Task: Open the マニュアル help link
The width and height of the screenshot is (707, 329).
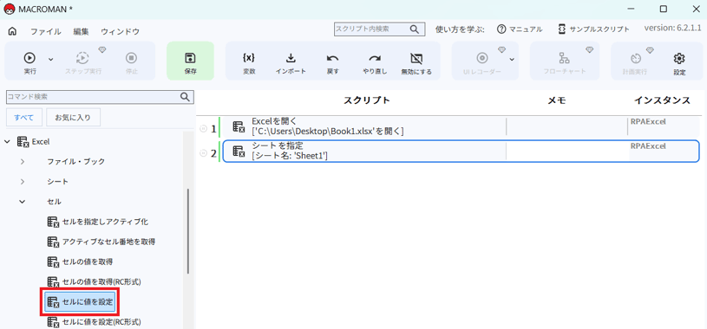Action: pyautogui.click(x=520, y=29)
